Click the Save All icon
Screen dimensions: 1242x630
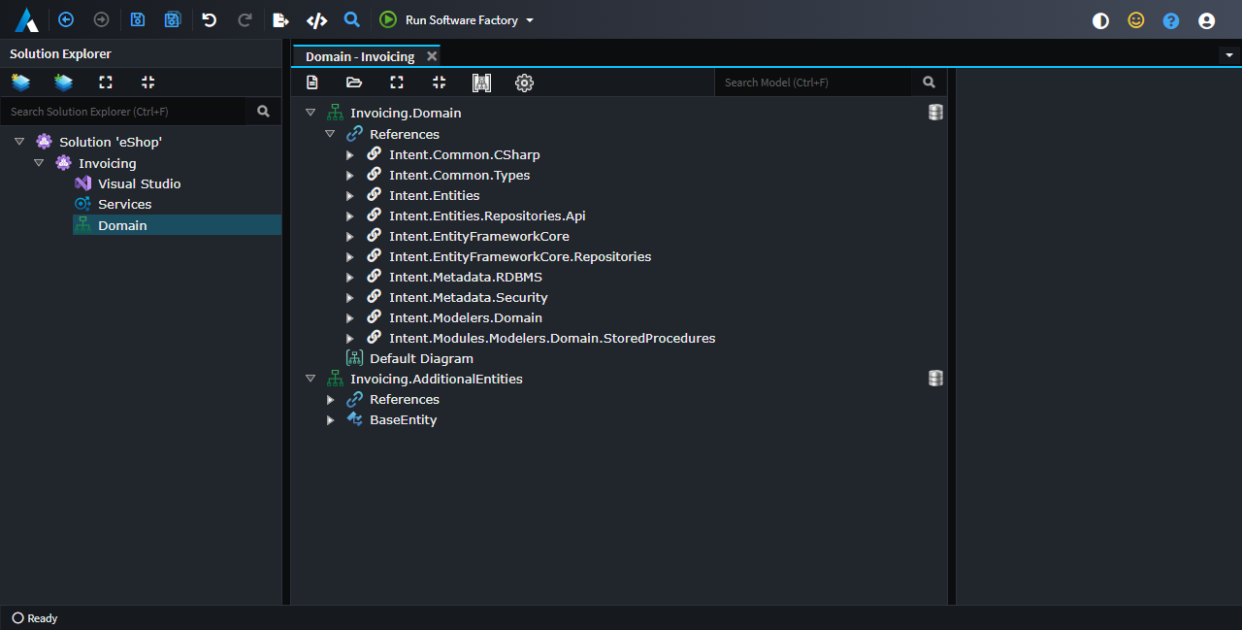[173, 19]
